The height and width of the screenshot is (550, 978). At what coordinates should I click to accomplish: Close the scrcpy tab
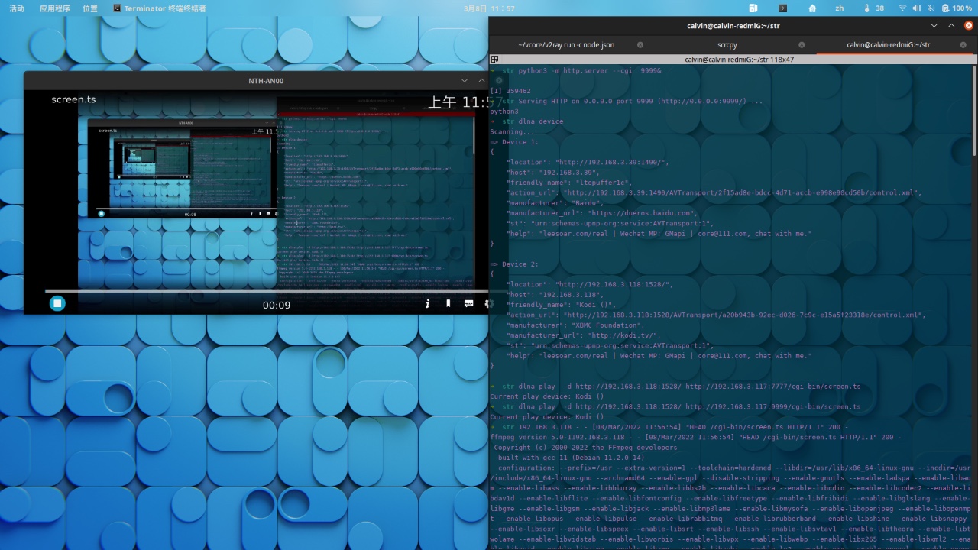click(x=802, y=45)
